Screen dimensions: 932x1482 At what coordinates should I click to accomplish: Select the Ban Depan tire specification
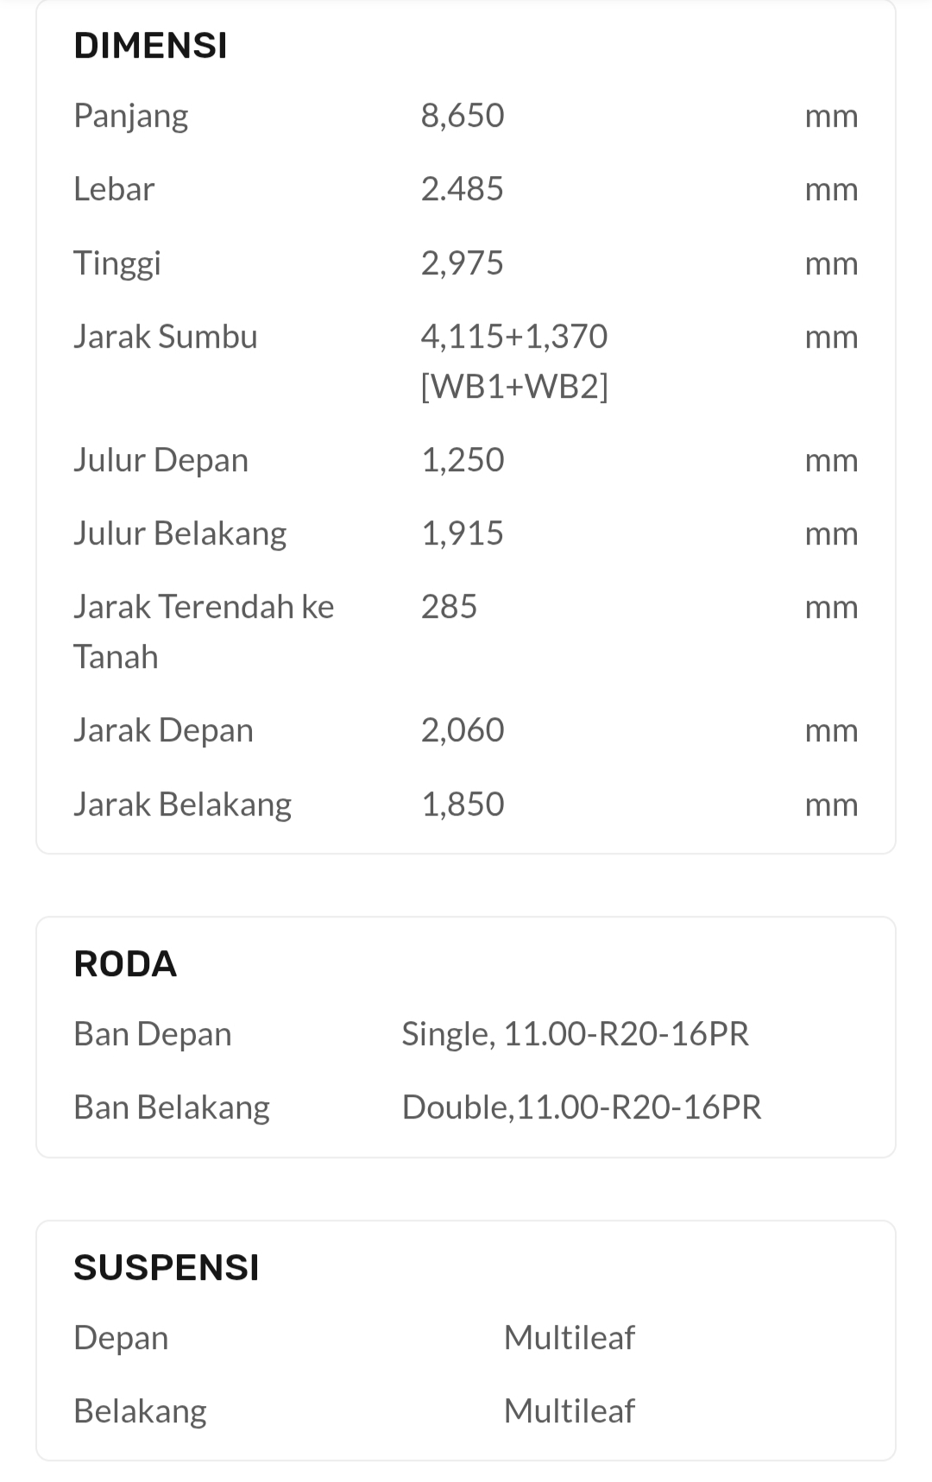click(x=575, y=1034)
